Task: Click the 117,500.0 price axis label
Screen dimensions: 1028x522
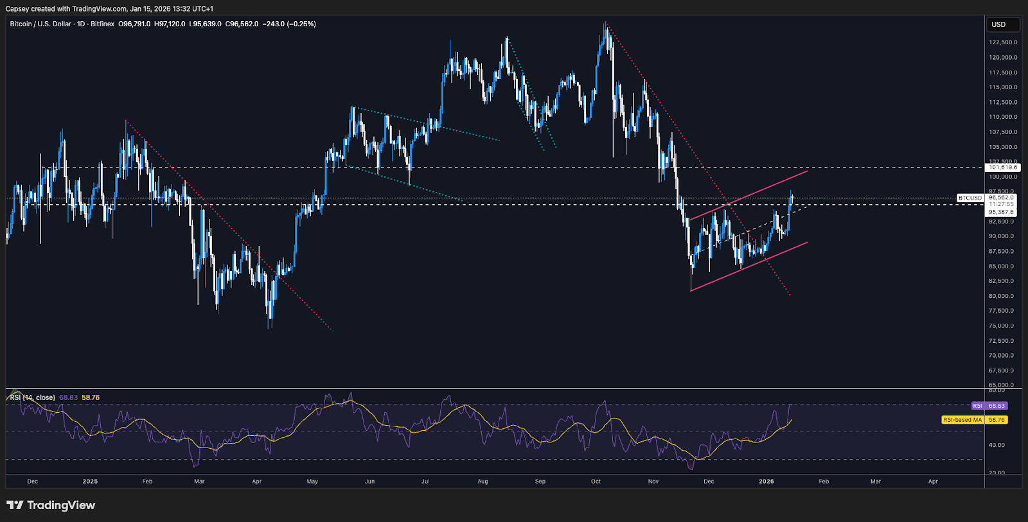Action: click(1003, 73)
